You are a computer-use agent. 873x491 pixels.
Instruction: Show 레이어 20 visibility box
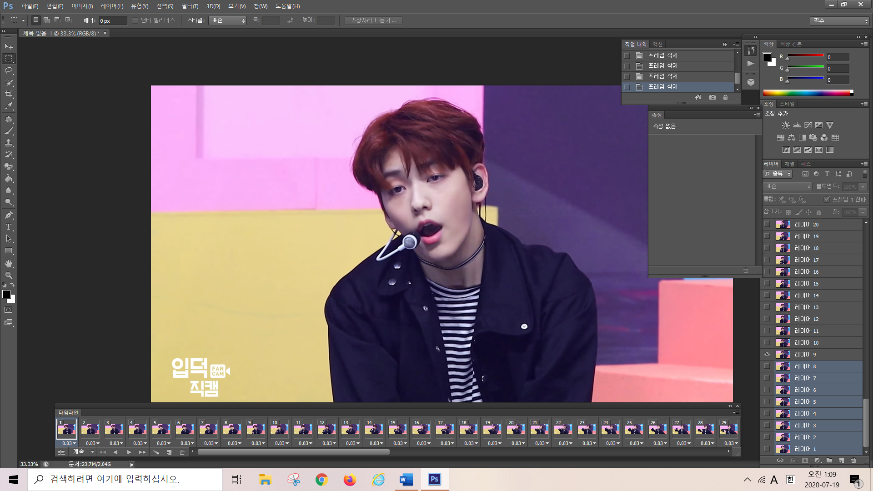(x=767, y=225)
